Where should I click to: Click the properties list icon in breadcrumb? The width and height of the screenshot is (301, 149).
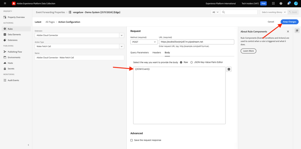[x=70, y=12]
